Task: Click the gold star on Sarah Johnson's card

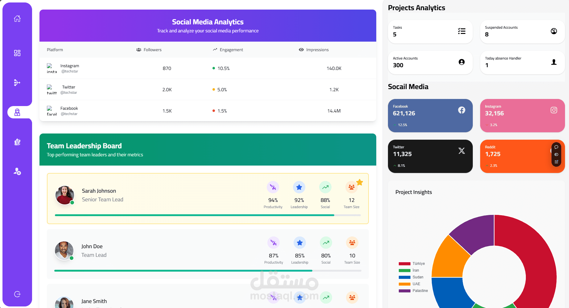Action: pyautogui.click(x=360, y=182)
